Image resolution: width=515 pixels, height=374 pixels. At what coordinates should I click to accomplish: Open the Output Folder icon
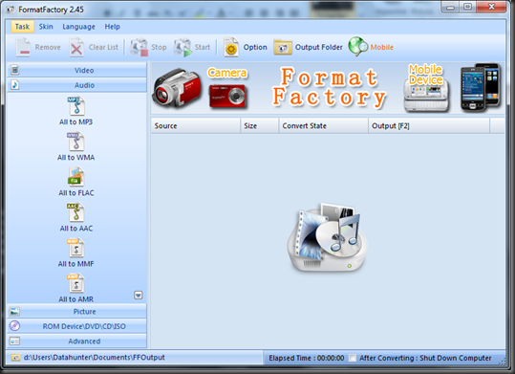[x=283, y=48]
